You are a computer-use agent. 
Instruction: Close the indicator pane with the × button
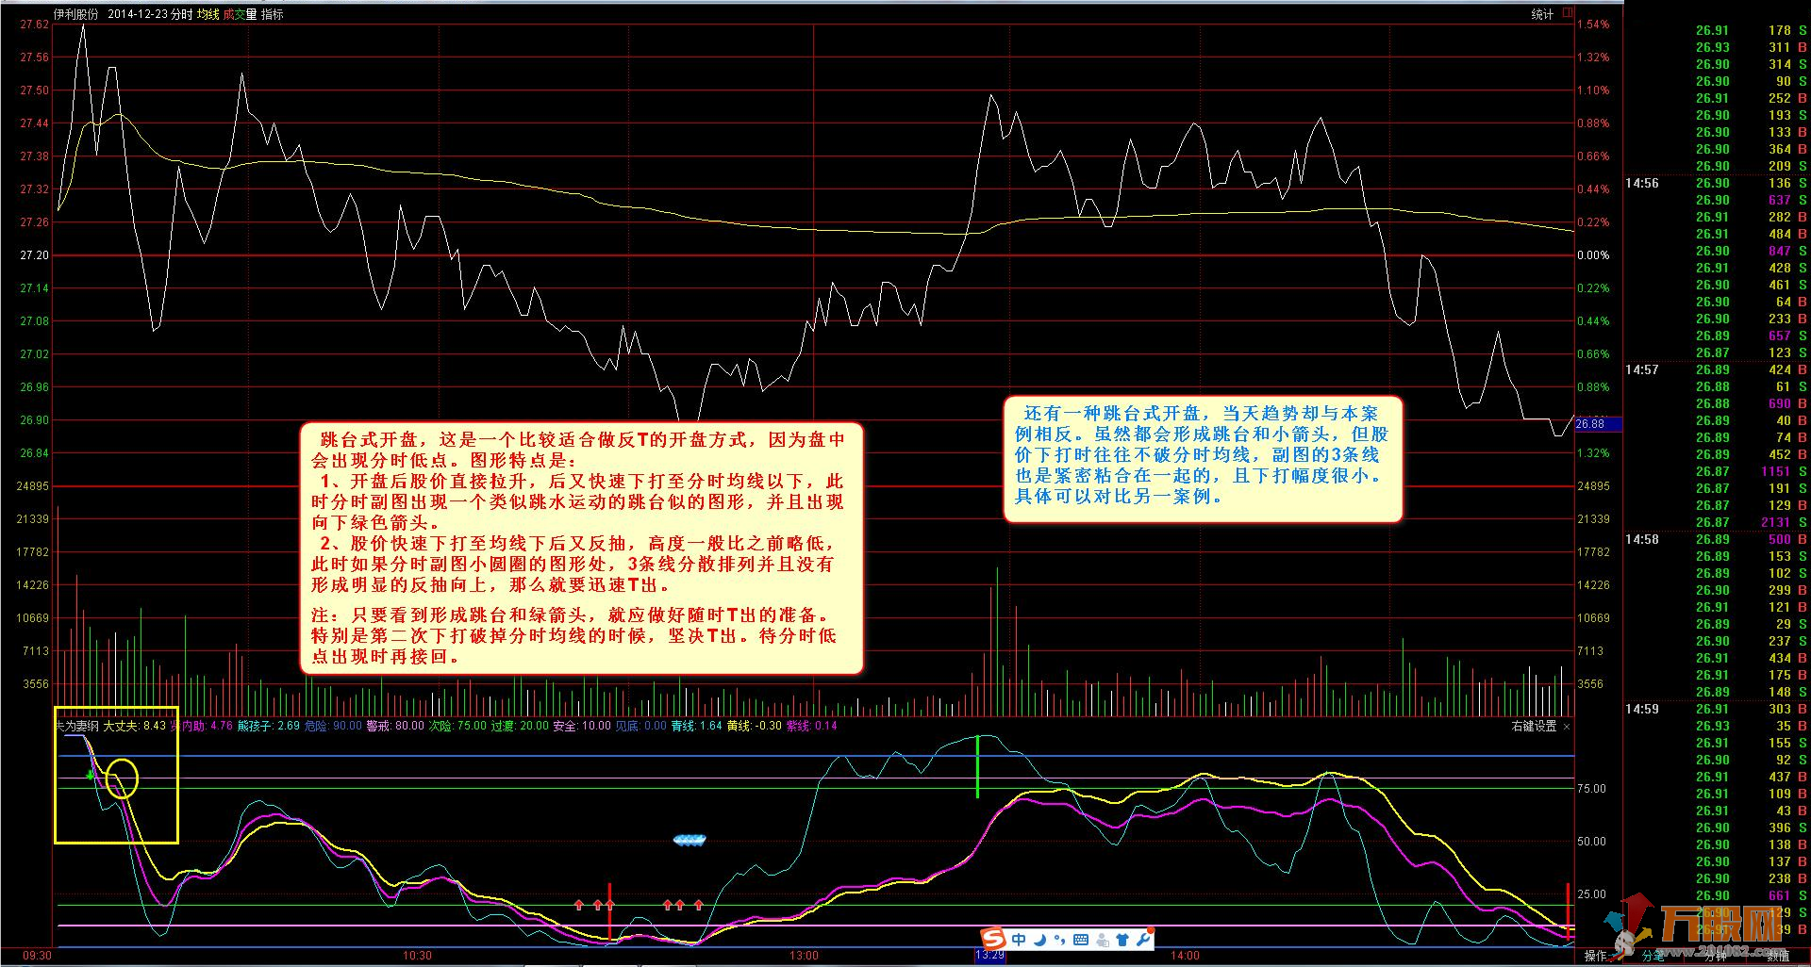1567,726
